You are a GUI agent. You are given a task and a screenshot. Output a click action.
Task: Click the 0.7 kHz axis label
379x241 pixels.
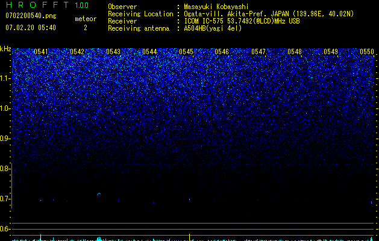pyautogui.click(x=5, y=199)
